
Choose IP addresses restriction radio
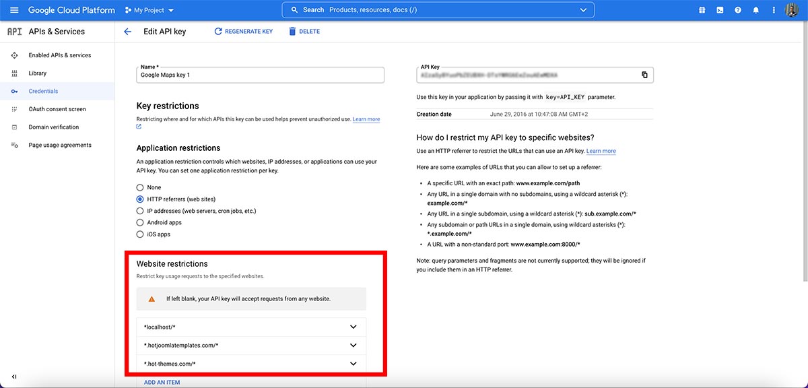[x=140, y=211]
